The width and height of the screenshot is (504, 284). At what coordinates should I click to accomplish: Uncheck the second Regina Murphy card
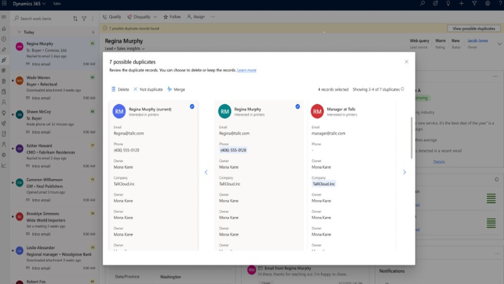[x=298, y=107]
